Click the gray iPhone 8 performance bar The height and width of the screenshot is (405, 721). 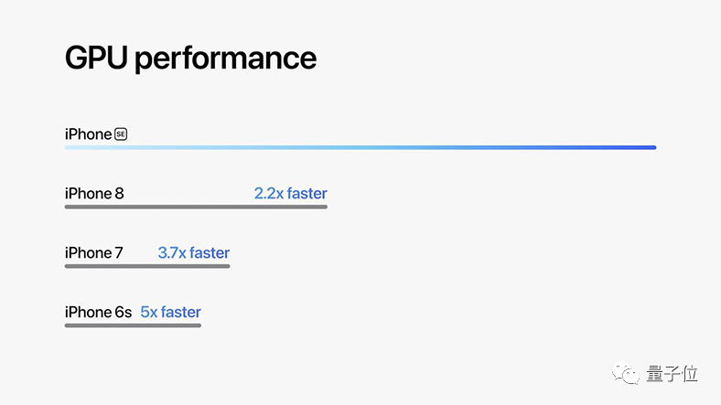click(x=196, y=207)
